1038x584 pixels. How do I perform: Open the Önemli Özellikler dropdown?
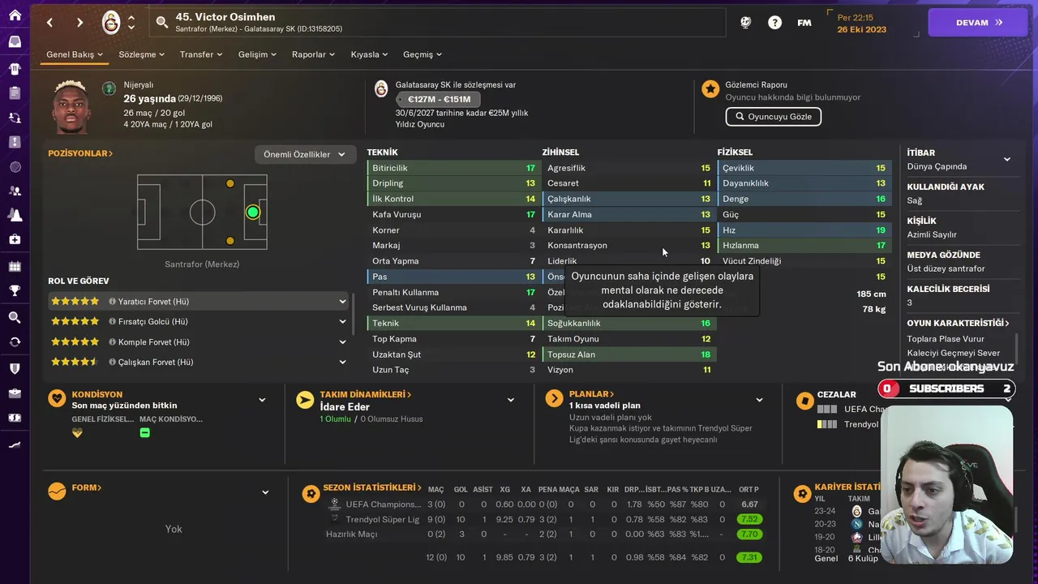(305, 154)
